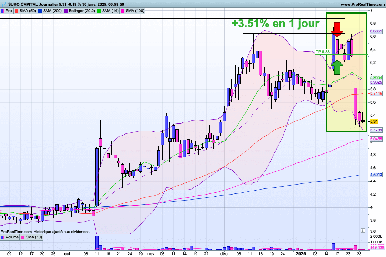Select the SMA 100 value label 5,0455
This screenshot has height=257, width=386.
point(376,139)
